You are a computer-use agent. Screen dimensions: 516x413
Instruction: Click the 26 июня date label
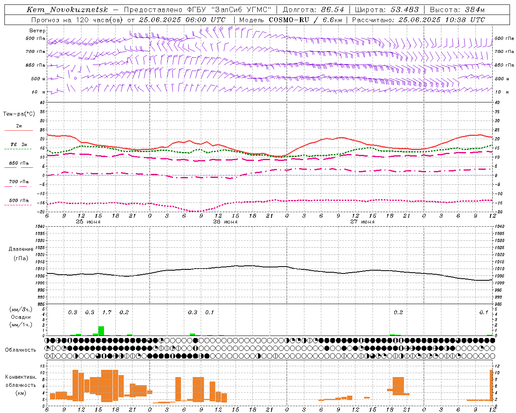coord(225,222)
